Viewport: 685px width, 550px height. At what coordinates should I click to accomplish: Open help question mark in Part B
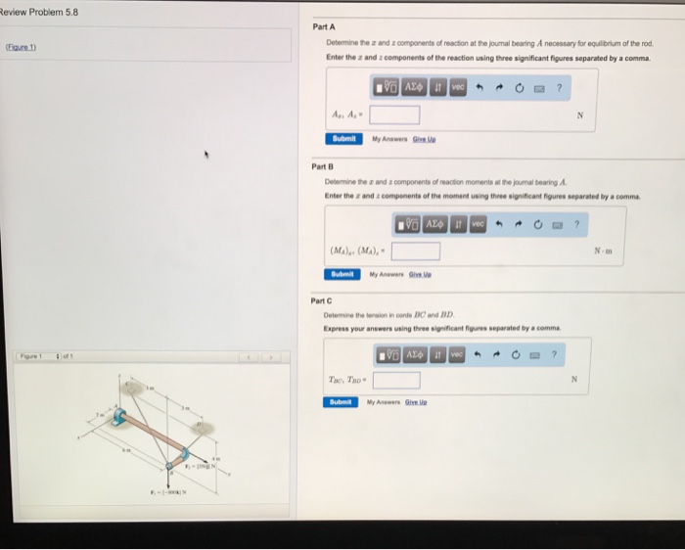pos(576,224)
